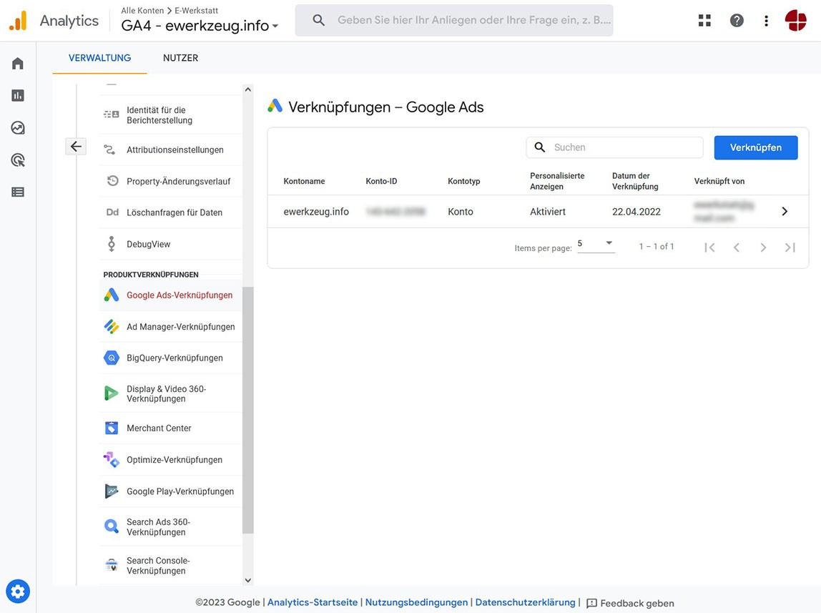Click the Google Play-Verknüpfungen icon

tap(111, 491)
